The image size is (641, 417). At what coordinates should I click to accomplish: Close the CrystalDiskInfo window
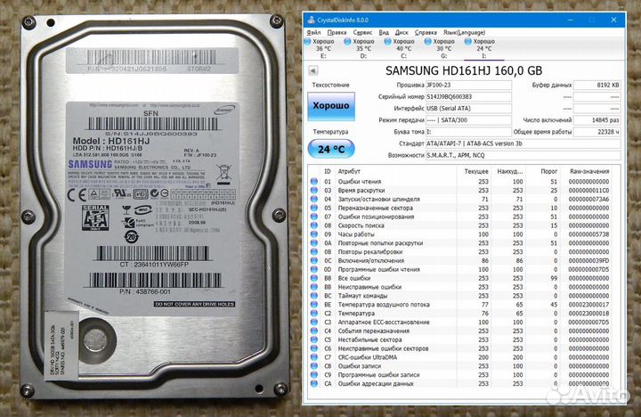coord(613,20)
